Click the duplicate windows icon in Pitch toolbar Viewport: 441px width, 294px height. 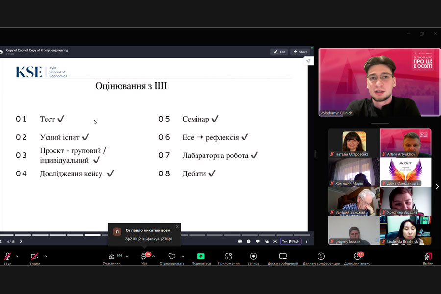[x=267, y=242]
